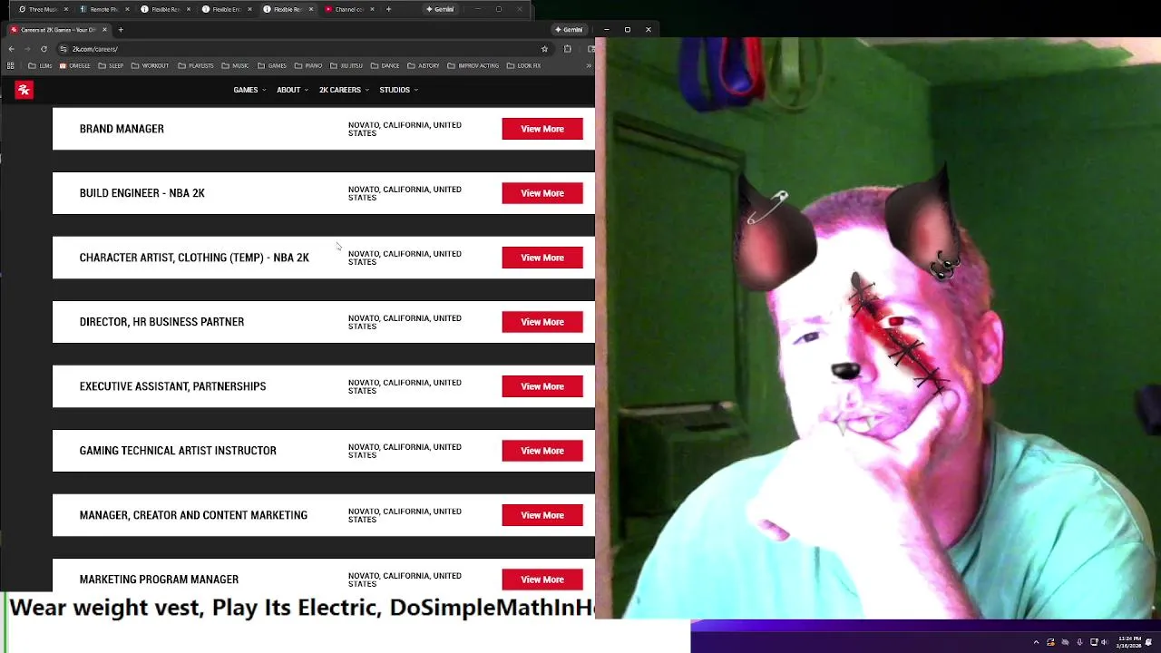Open the IMPROV ACTING bookmark folder
1161x653 pixels.
click(x=473, y=65)
